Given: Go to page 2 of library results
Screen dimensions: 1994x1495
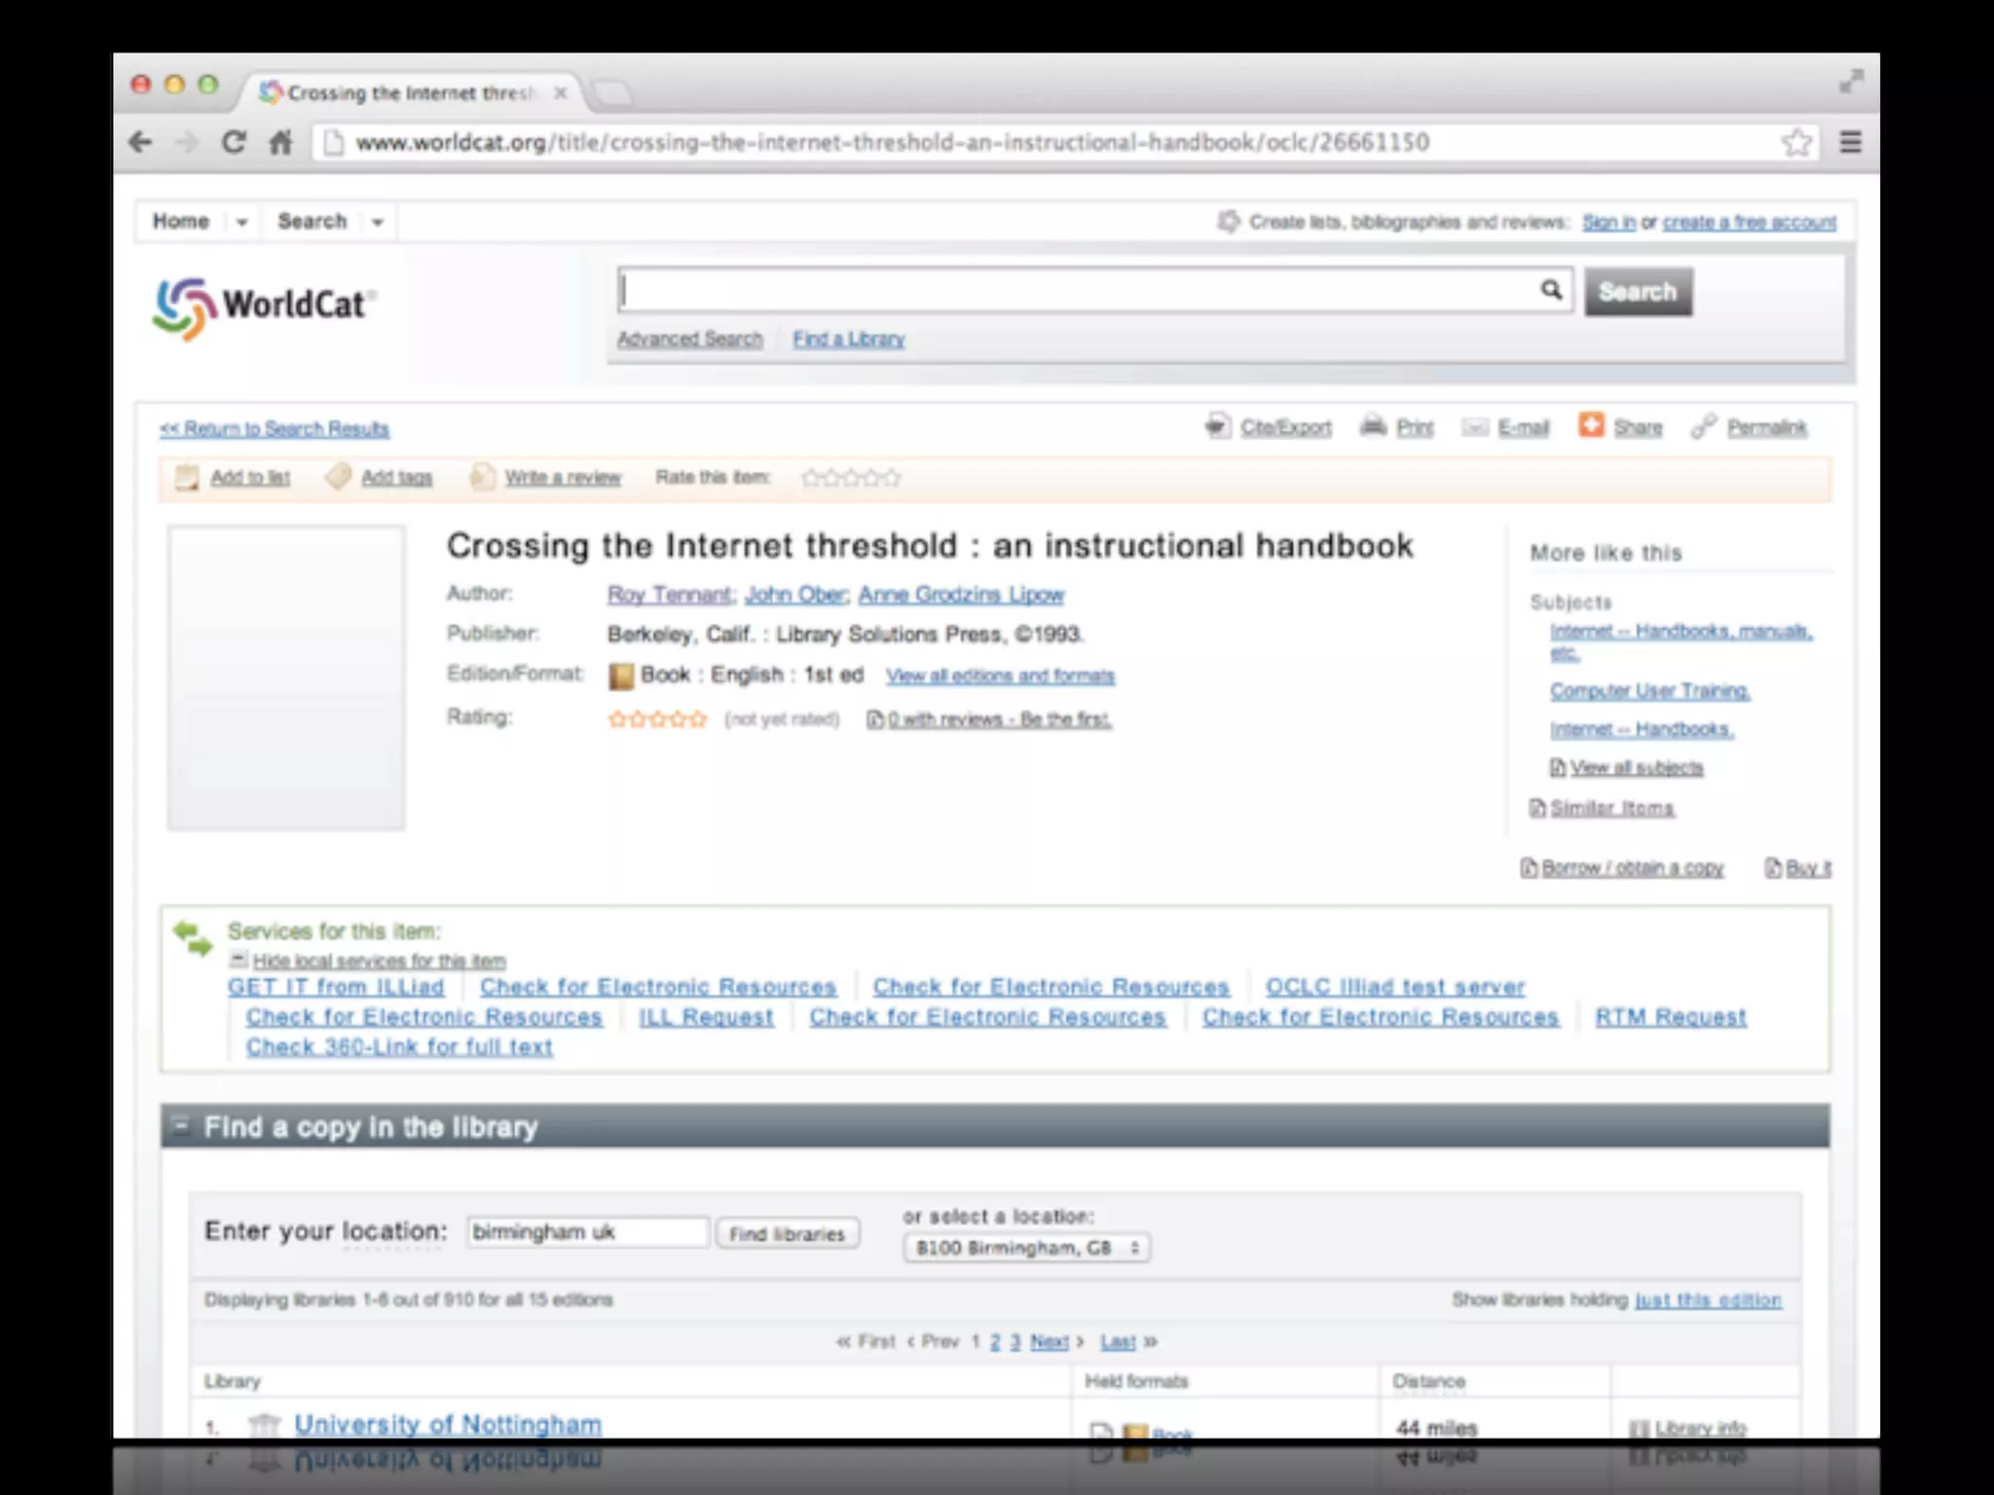Looking at the screenshot, I should coord(995,1342).
